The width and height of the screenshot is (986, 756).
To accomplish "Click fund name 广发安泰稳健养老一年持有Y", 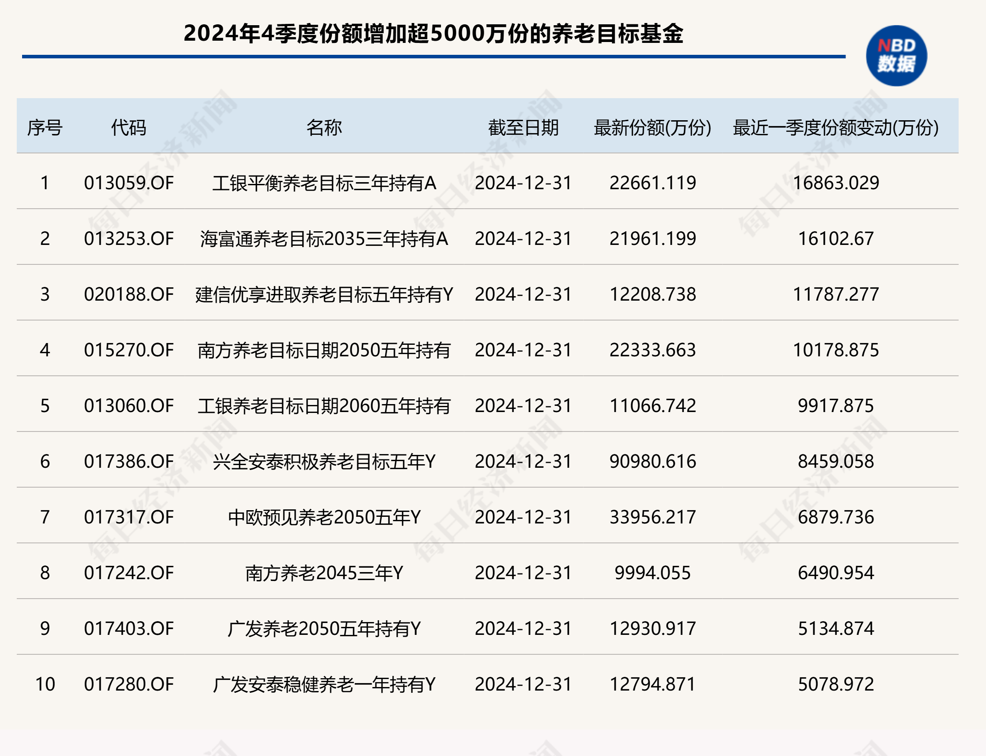I will coord(324,685).
